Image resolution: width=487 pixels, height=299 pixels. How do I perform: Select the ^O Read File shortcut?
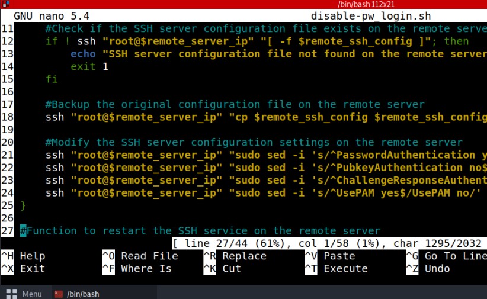pyautogui.click(x=140, y=256)
